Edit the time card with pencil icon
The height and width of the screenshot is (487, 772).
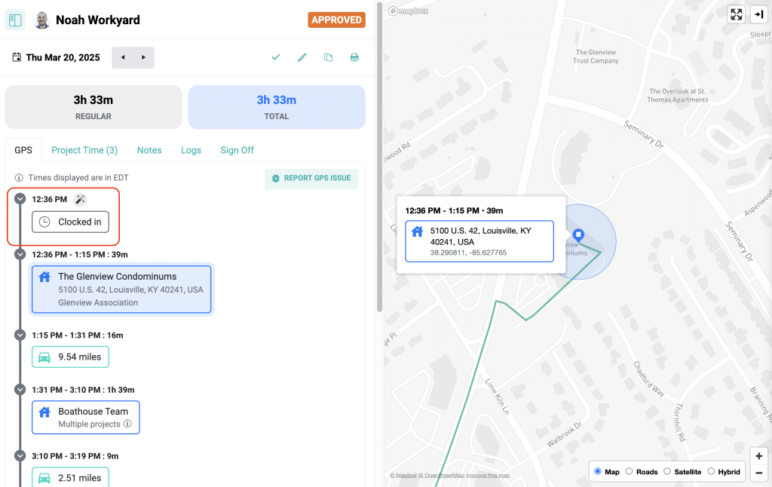(302, 57)
